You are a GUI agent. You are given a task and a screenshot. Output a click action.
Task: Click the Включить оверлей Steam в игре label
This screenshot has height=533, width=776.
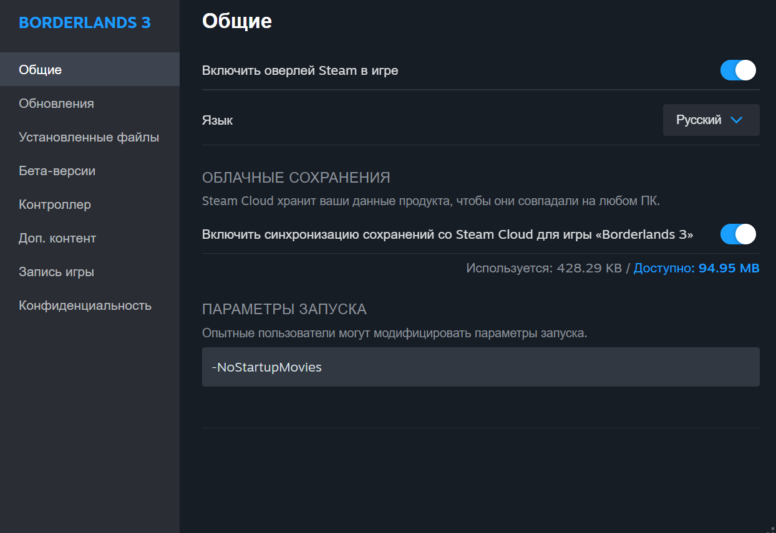300,70
